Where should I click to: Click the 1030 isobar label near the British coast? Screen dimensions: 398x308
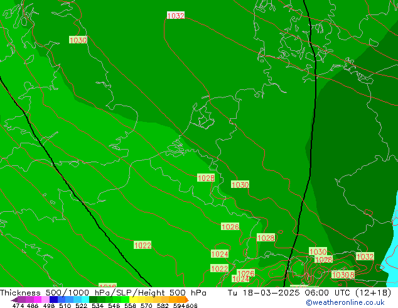pos(78,40)
